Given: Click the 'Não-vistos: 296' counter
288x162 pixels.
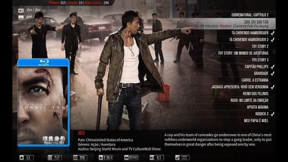Looking at the screenshot, I should pyautogui.click(x=97, y=3).
